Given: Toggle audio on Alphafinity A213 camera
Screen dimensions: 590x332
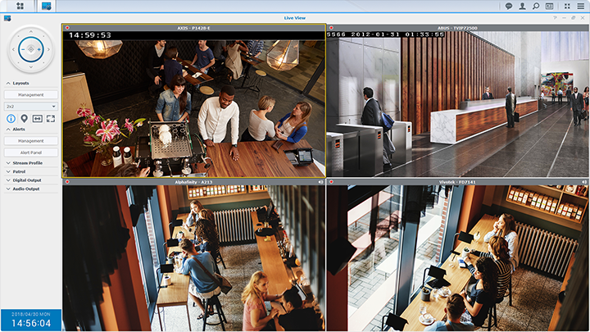Looking at the screenshot, I should point(319,182).
